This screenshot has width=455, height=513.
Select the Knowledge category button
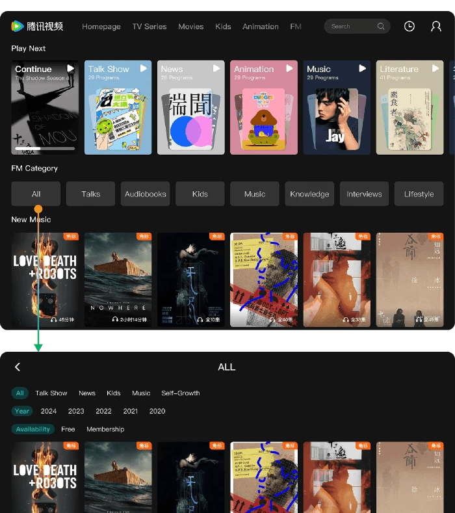point(309,194)
